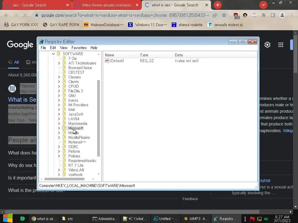Expand the Clients registry key
The height and width of the screenshot is (223, 298).
pos(59,82)
